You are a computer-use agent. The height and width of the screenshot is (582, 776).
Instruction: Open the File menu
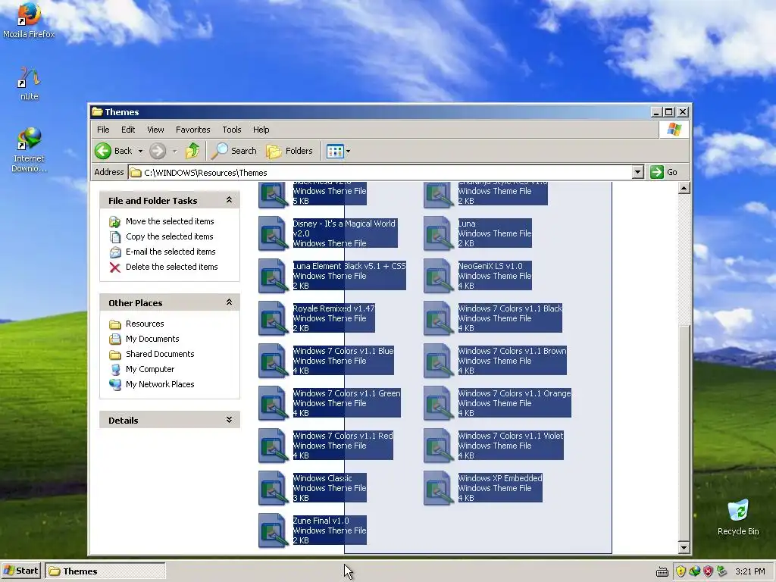point(103,130)
